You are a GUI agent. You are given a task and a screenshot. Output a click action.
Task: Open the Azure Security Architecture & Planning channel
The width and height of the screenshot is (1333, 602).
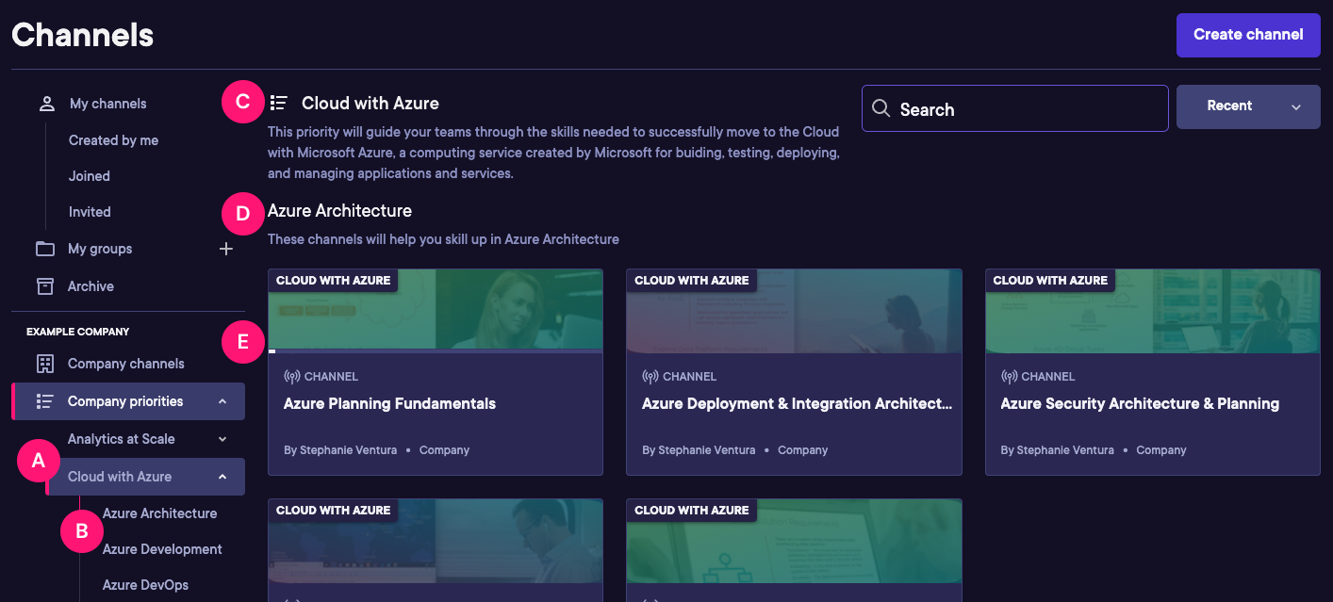tap(1140, 403)
